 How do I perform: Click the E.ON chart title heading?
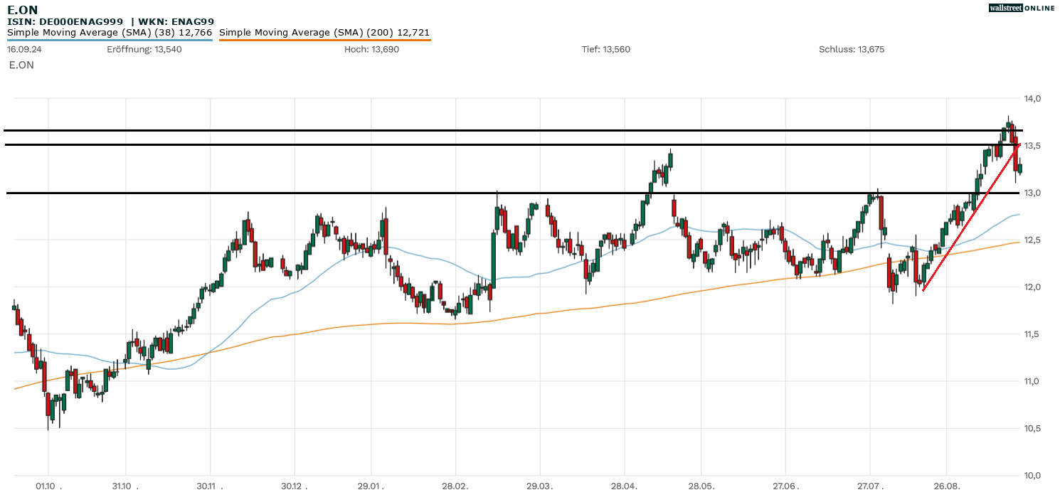22,10
